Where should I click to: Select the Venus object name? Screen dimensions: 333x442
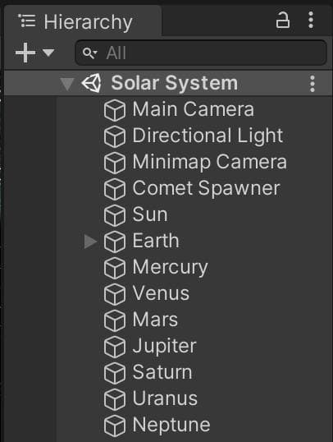(x=161, y=293)
